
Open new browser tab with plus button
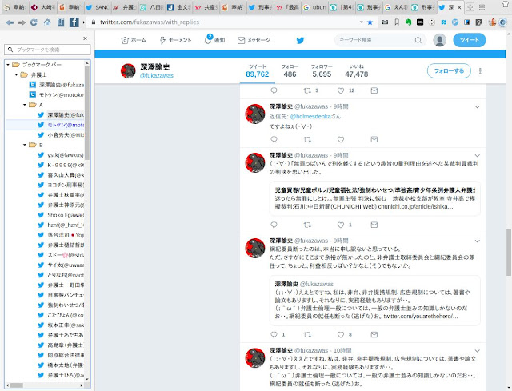pyautogui.click(x=470, y=7)
